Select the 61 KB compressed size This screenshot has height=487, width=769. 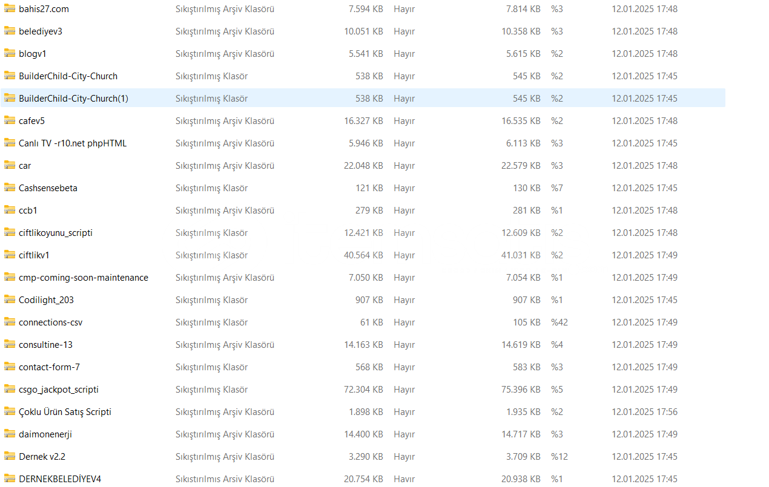[372, 322]
